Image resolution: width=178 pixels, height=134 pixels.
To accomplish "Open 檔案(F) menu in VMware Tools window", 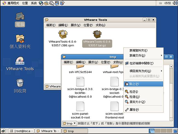I will [51, 25].
